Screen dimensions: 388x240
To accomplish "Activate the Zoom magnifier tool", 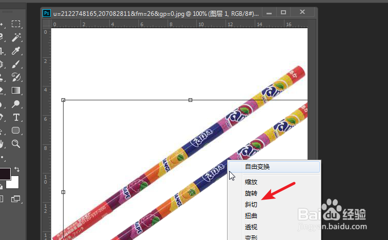I will click(16, 144).
